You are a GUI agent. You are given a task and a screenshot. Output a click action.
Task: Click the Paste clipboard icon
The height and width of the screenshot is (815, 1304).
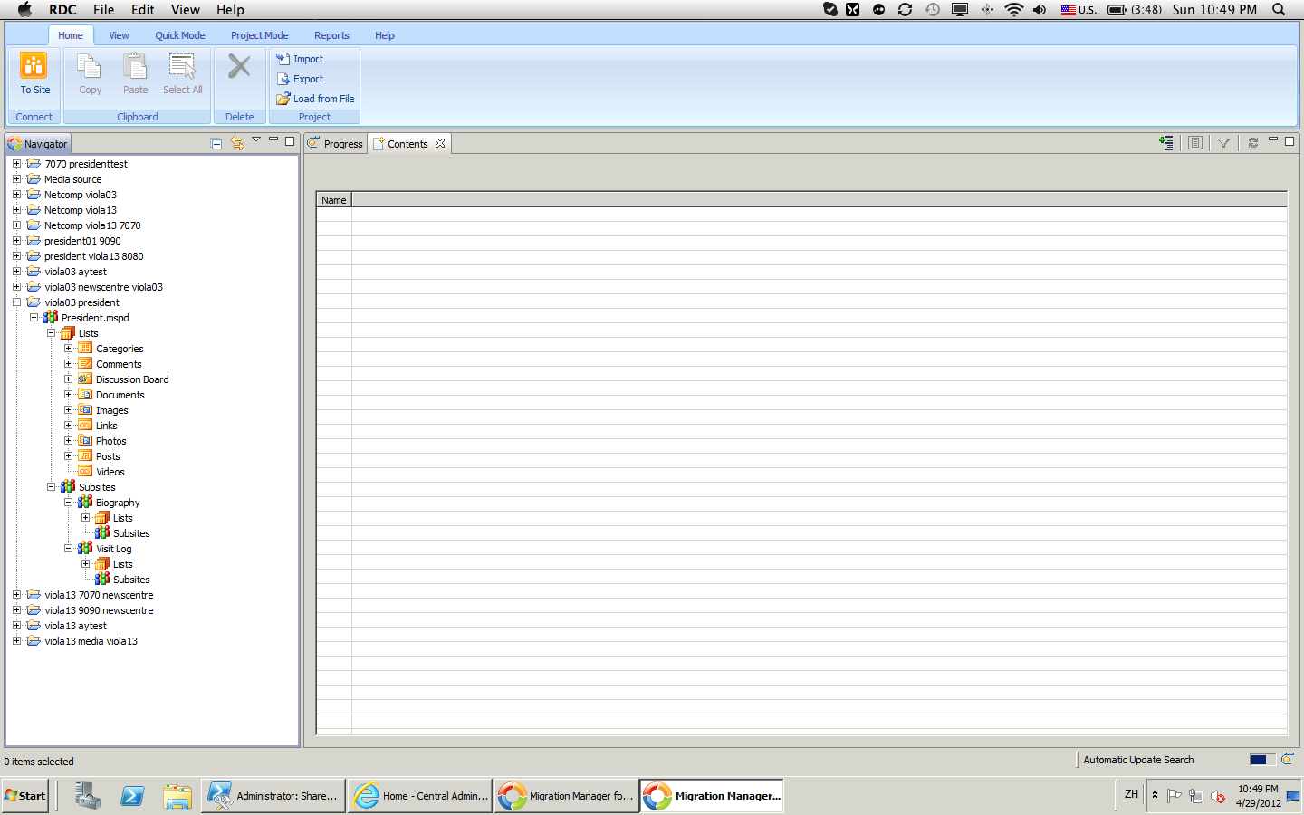pyautogui.click(x=135, y=66)
